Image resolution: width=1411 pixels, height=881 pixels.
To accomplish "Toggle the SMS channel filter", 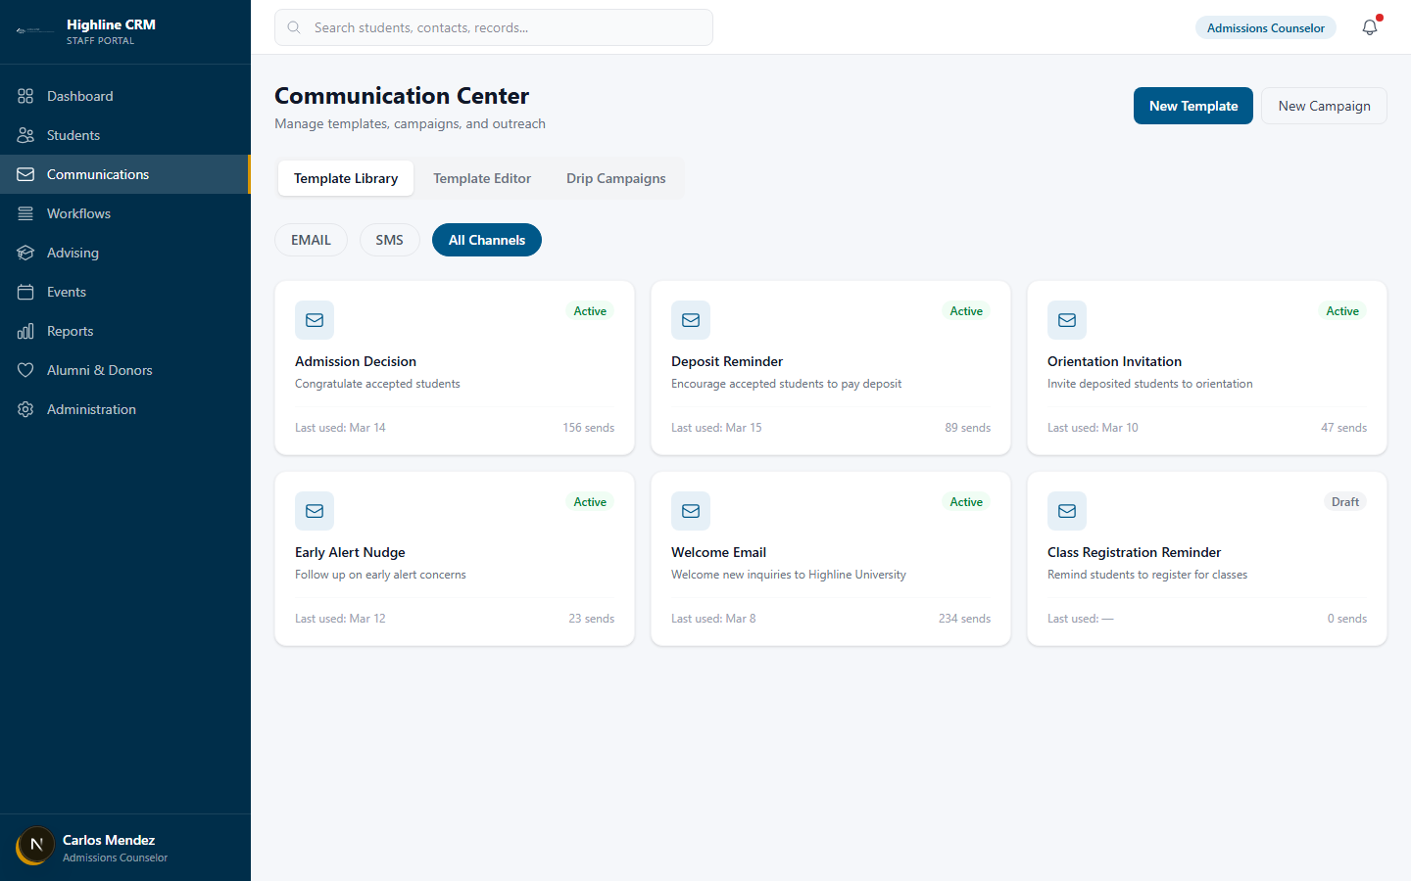I will pyautogui.click(x=389, y=239).
